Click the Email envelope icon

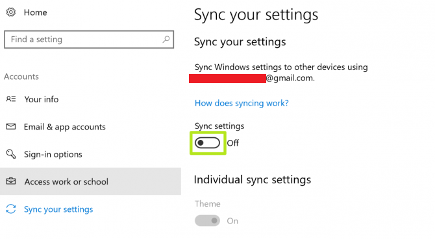pos(11,126)
